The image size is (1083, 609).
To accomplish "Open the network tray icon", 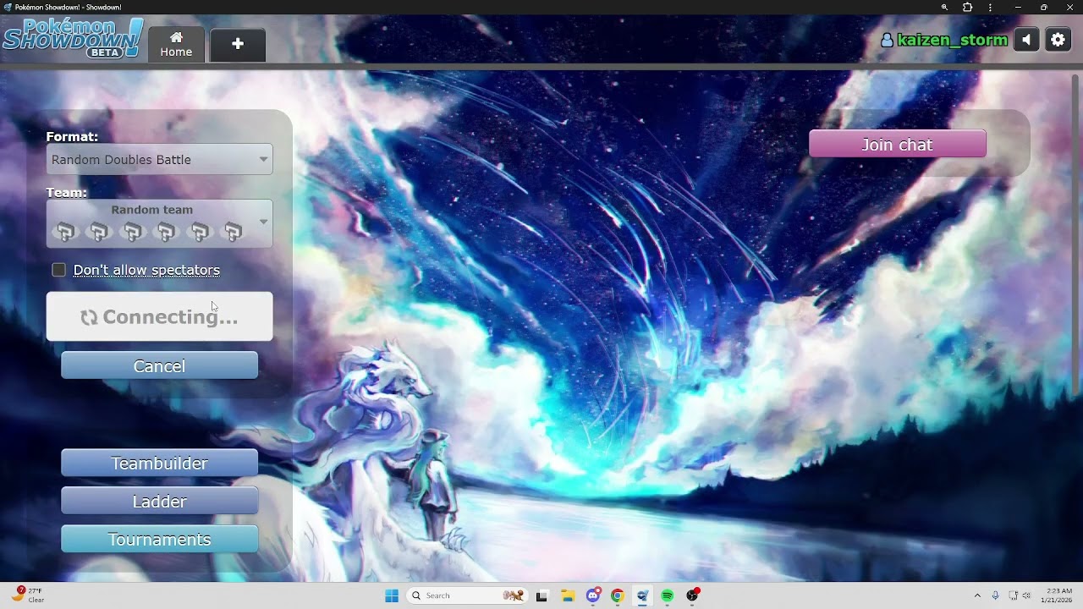I will click(x=1014, y=595).
